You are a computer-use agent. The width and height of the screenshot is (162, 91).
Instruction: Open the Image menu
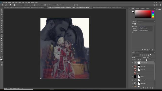[x=10, y=3]
